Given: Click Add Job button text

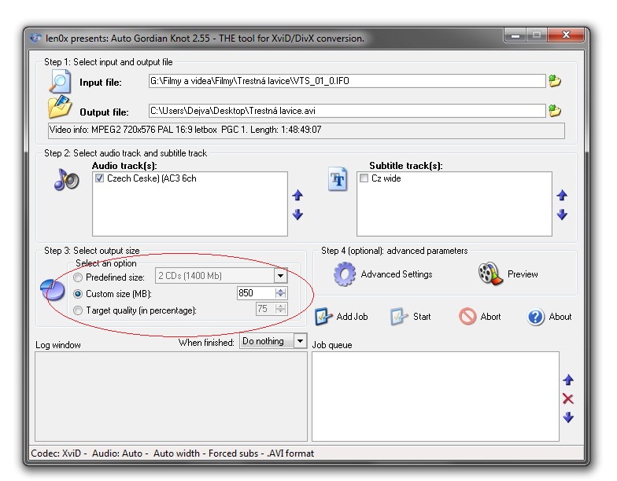Looking at the screenshot, I should click(x=352, y=317).
